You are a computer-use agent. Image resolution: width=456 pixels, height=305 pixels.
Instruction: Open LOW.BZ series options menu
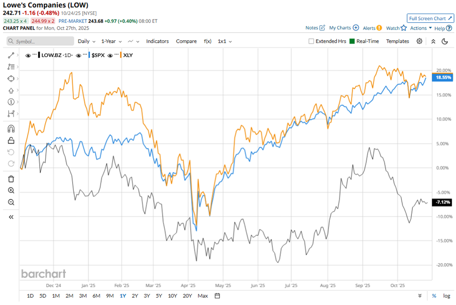pos(34,55)
